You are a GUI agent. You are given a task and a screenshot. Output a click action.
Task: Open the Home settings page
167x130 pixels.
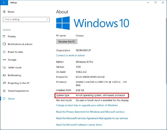pyautogui.click(x=11, y=12)
